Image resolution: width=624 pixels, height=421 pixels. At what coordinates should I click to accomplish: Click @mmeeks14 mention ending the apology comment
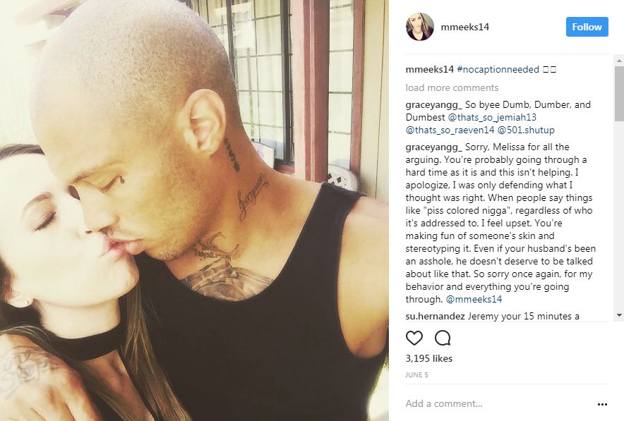tap(474, 299)
